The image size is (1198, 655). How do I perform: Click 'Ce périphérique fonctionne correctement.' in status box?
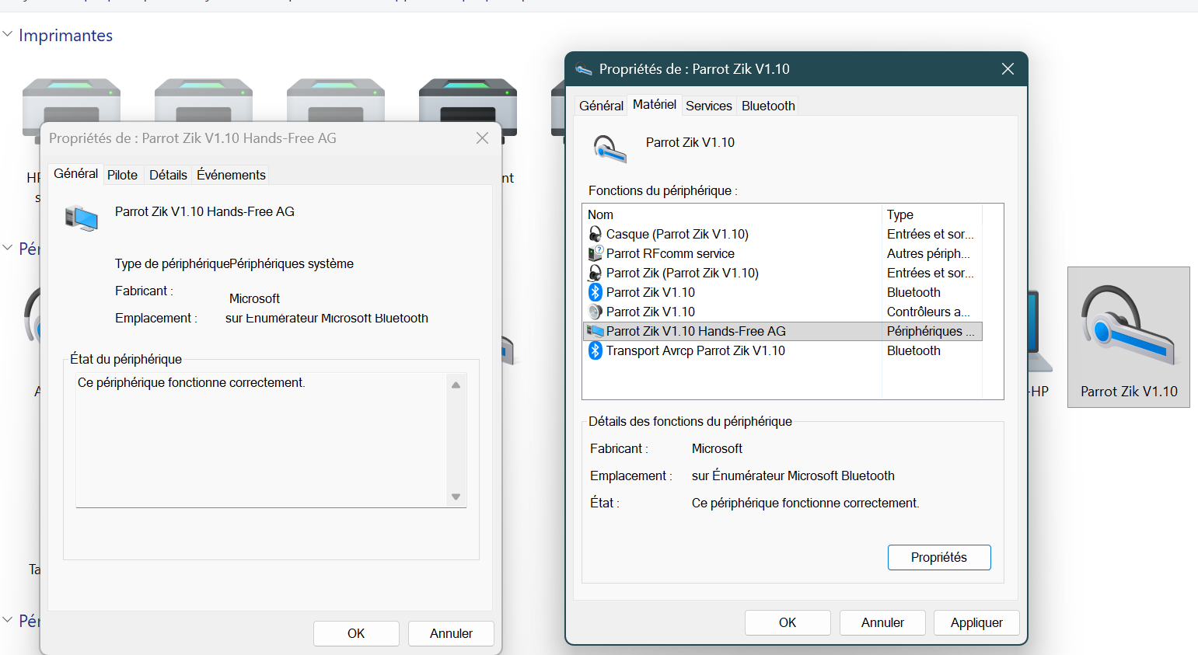[x=191, y=382]
